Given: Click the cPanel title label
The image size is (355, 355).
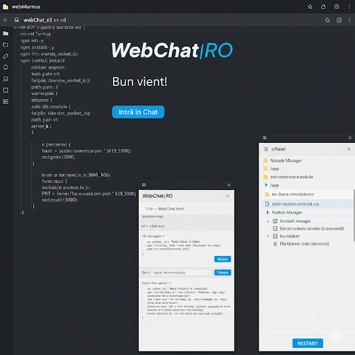Looking at the screenshot, I should 279,149.
